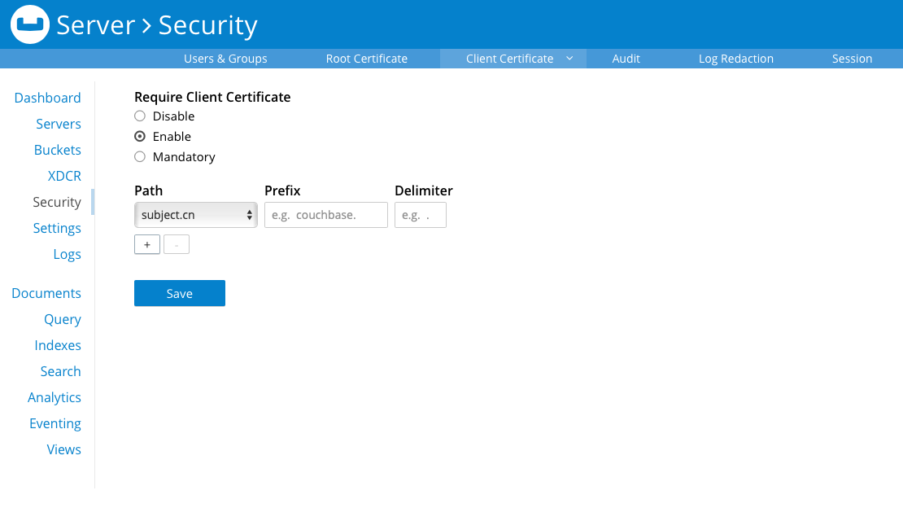Go to the Audit tab

[x=626, y=59]
